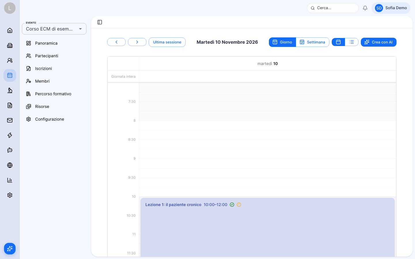415x259 pixels.
Task: Open the building/organizations icon in left rail
Action: pos(10,45)
